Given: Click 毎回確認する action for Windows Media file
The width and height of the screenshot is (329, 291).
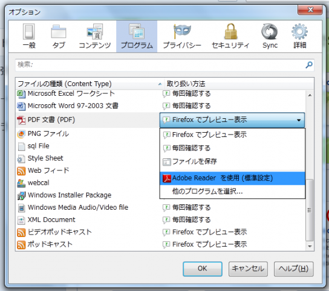Looking at the screenshot, I should point(187,207).
